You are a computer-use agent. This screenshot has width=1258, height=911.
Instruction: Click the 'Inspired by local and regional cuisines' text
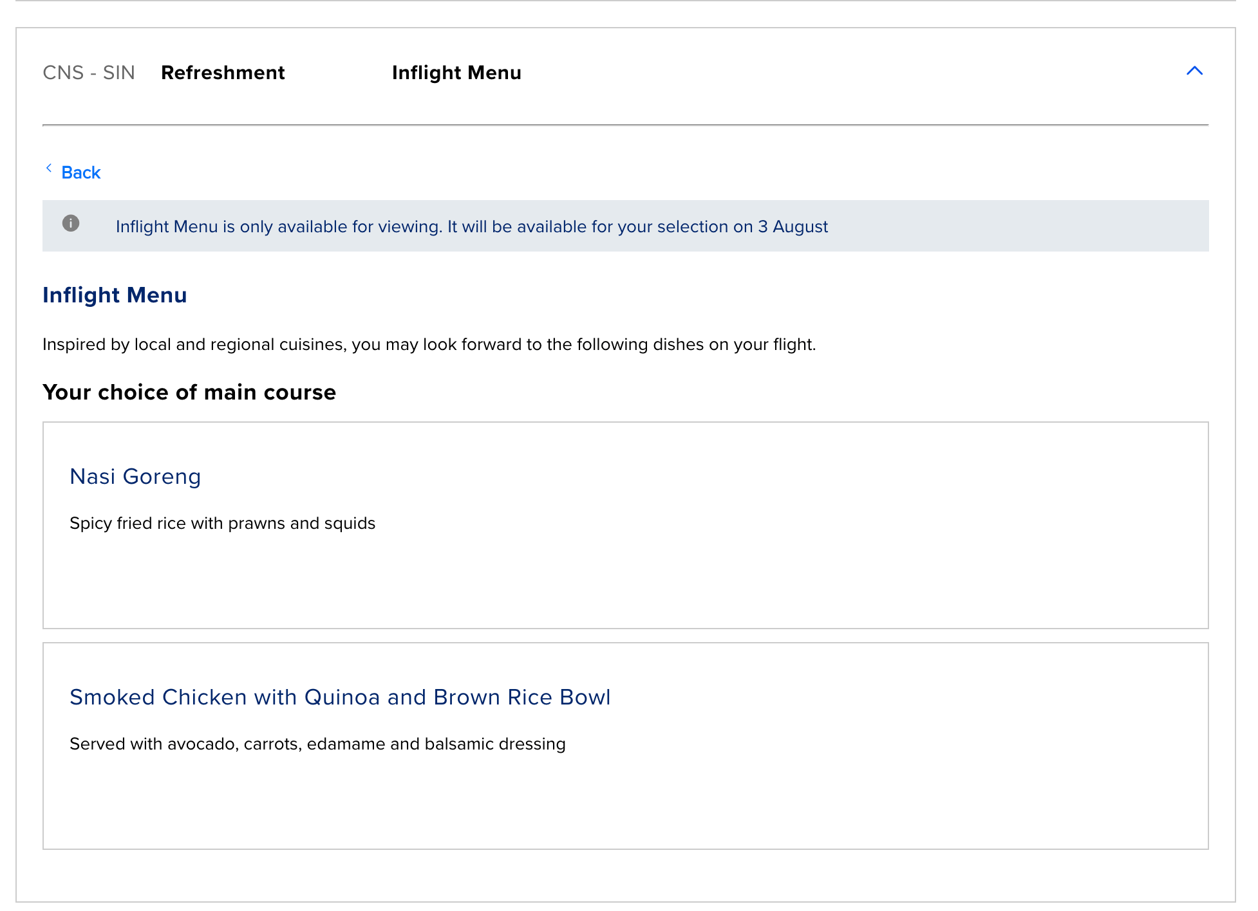[429, 344]
